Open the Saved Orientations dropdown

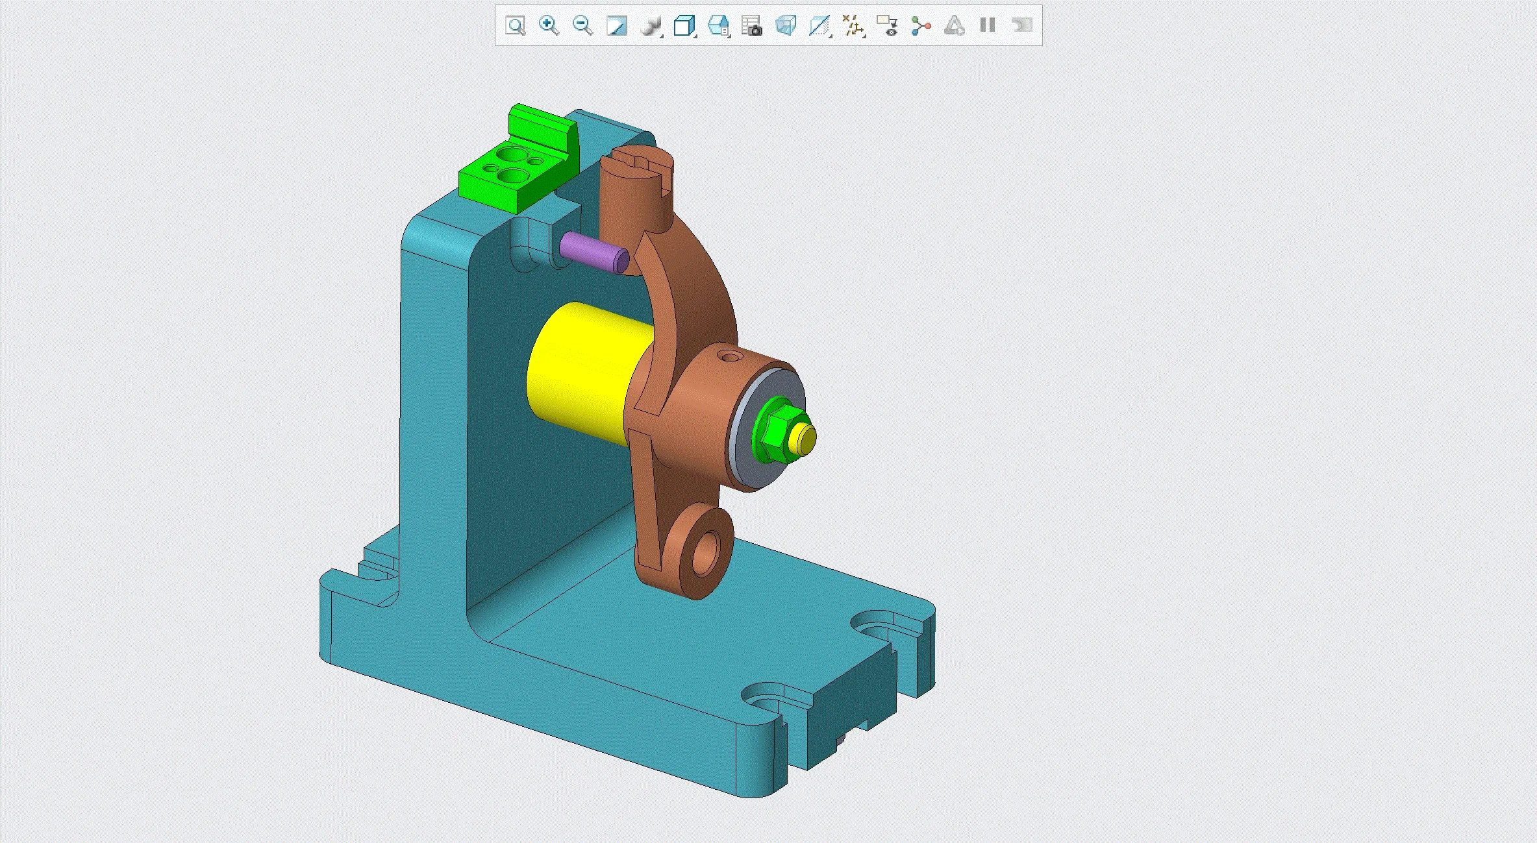718,26
